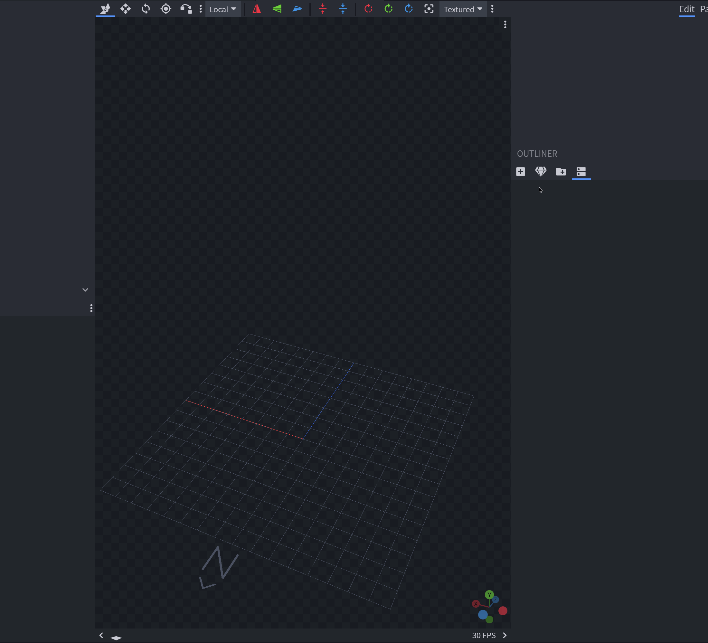This screenshot has height=643, width=708.
Task: Rotate the selection around the green Y axis
Action: pos(388,9)
